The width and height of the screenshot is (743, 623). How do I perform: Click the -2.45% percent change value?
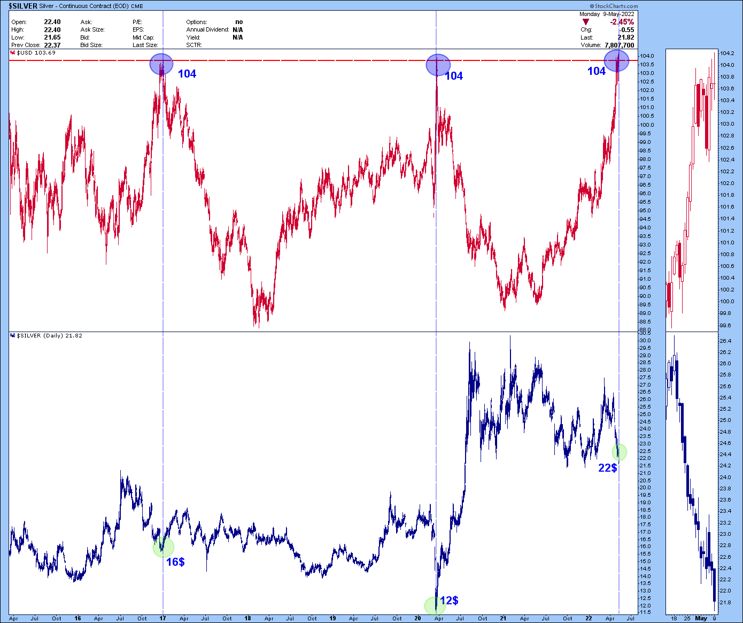coord(622,22)
